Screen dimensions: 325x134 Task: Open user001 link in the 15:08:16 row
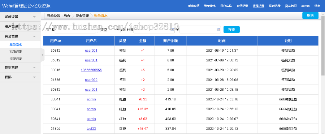point(91,90)
